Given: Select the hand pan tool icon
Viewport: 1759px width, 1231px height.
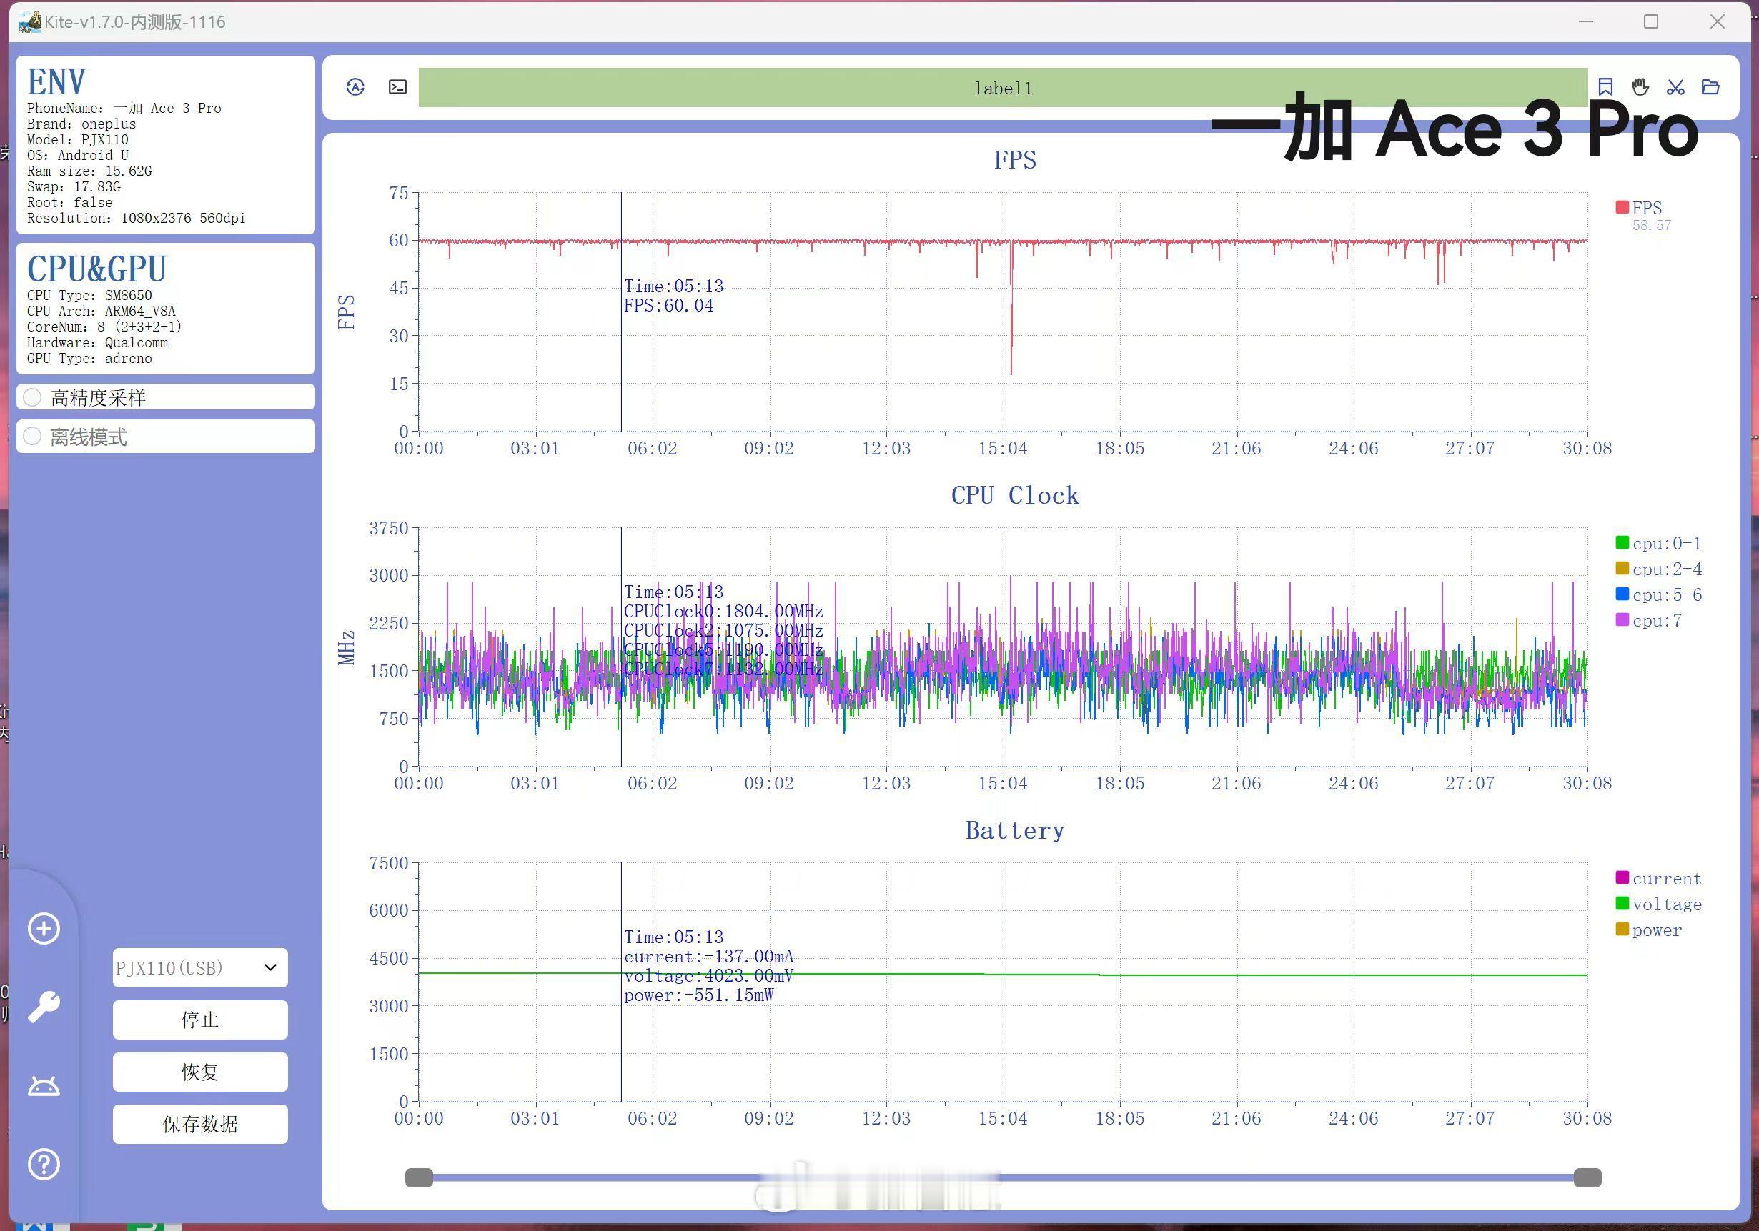Looking at the screenshot, I should coord(1640,86).
